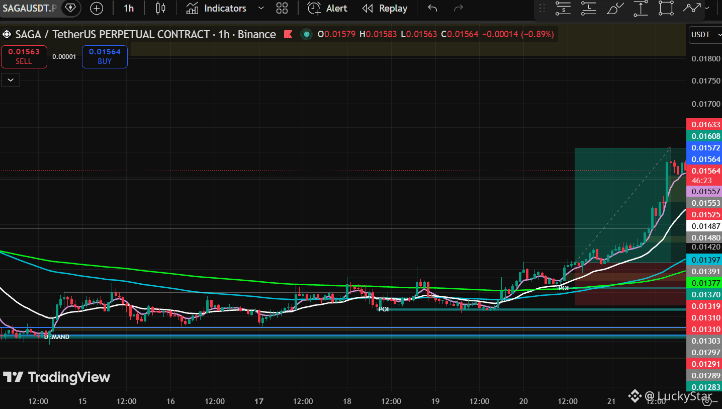Click the POI label near date 18
The width and height of the screenshot is (722, 409).
pyautogui.click(x=384, y=309)
